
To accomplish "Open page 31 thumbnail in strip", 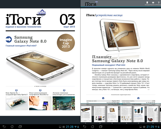I will pos(86,114).
